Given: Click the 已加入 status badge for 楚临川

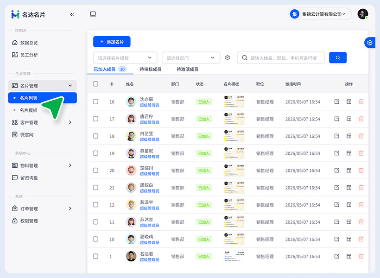Looking at the screenshot, I should coord(204,171).
